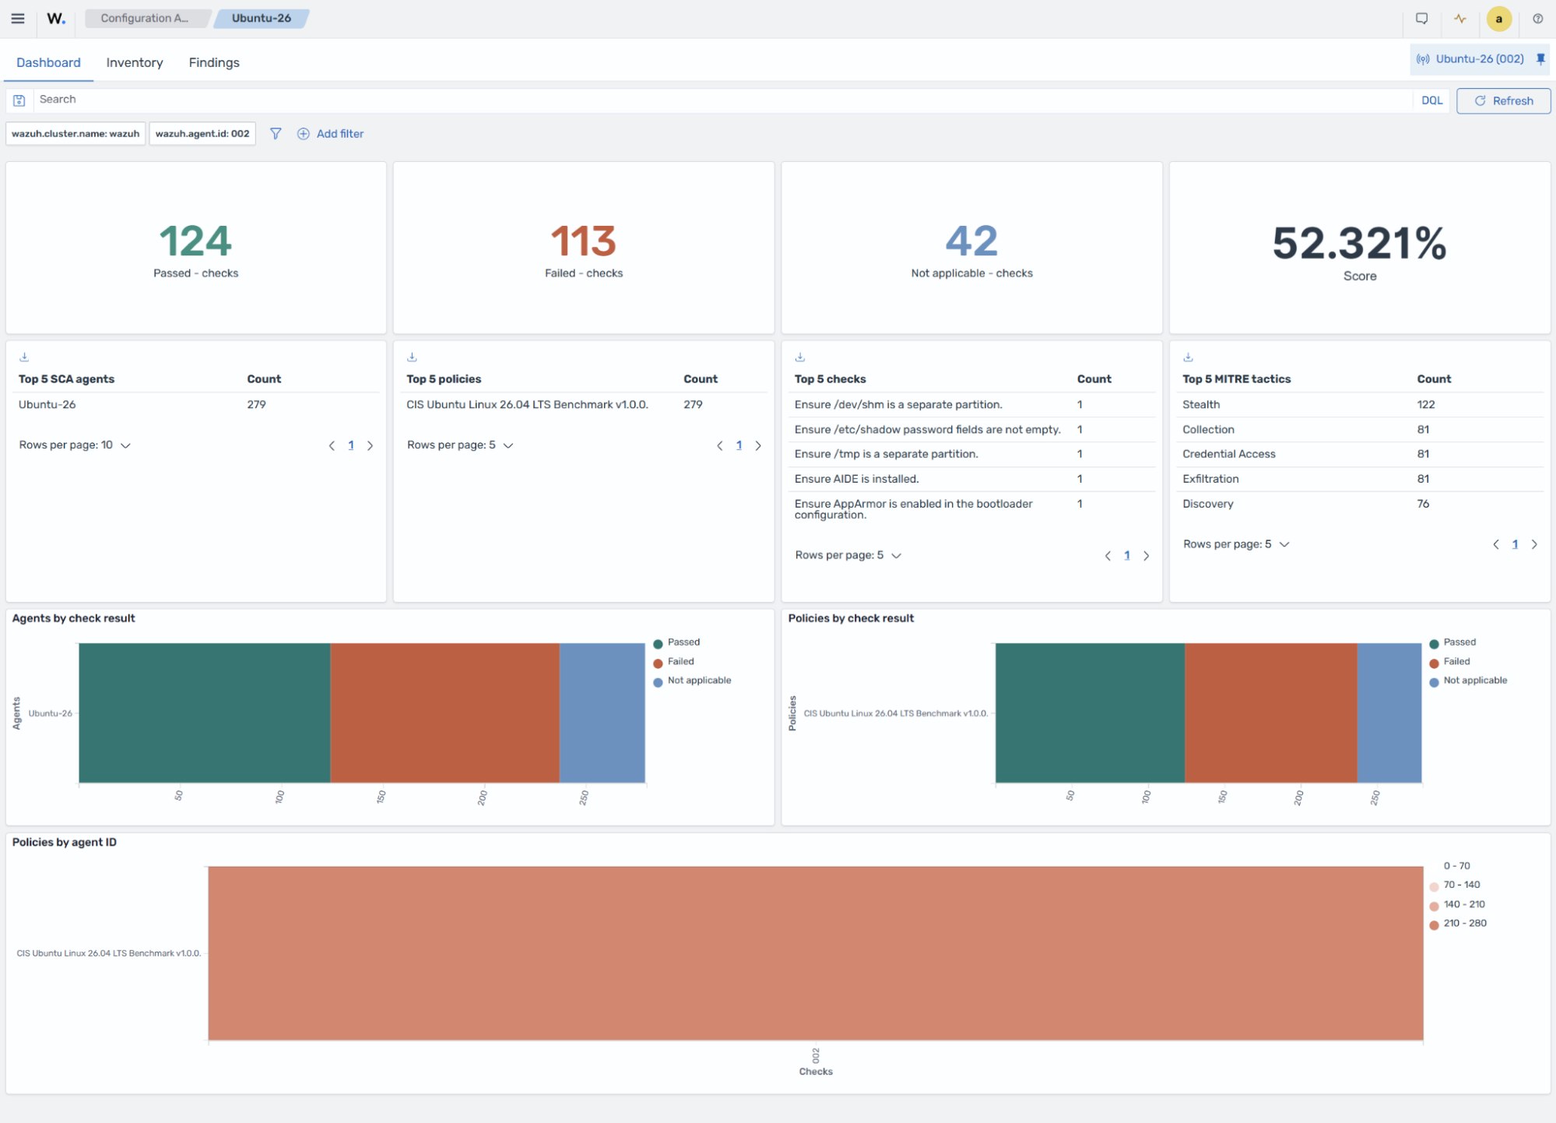Screen dimensions: 1556x1123
Task: Download the Top 5 MITRE tactics table
Action: click(1188, 357)
